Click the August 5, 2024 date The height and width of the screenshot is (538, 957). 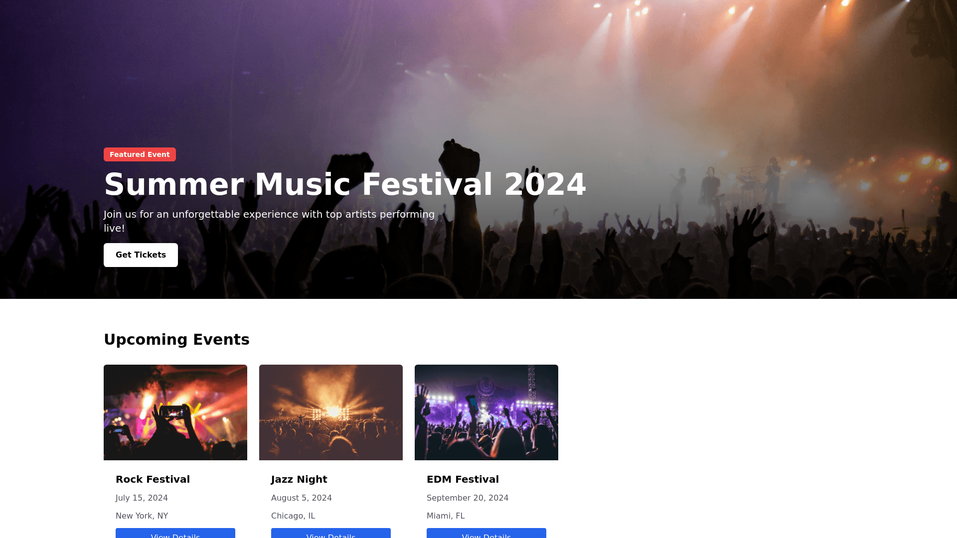(x=302, y=498)
